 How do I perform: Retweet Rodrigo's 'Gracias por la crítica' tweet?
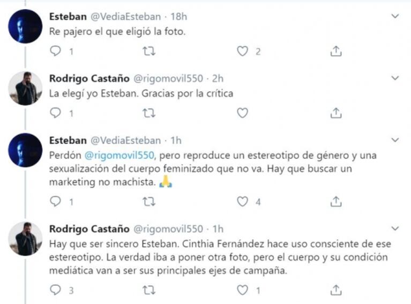pos(151,113)
